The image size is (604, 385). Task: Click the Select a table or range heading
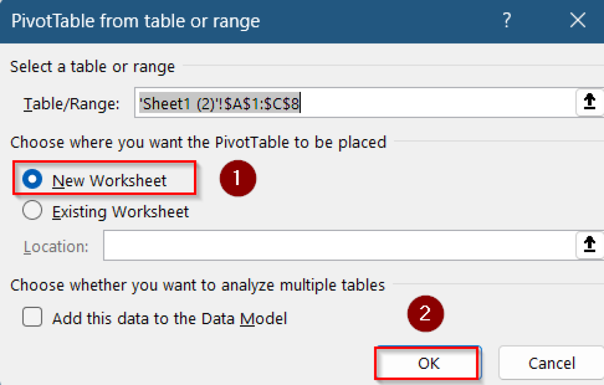[x=92, y=66]
